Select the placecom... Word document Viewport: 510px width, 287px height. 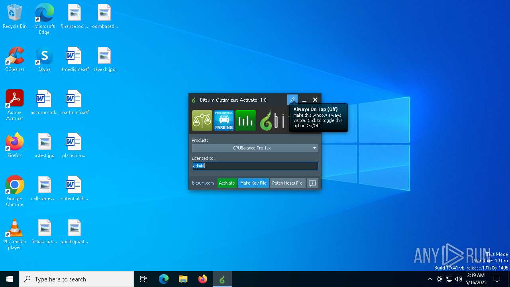(x=74, y=145)
